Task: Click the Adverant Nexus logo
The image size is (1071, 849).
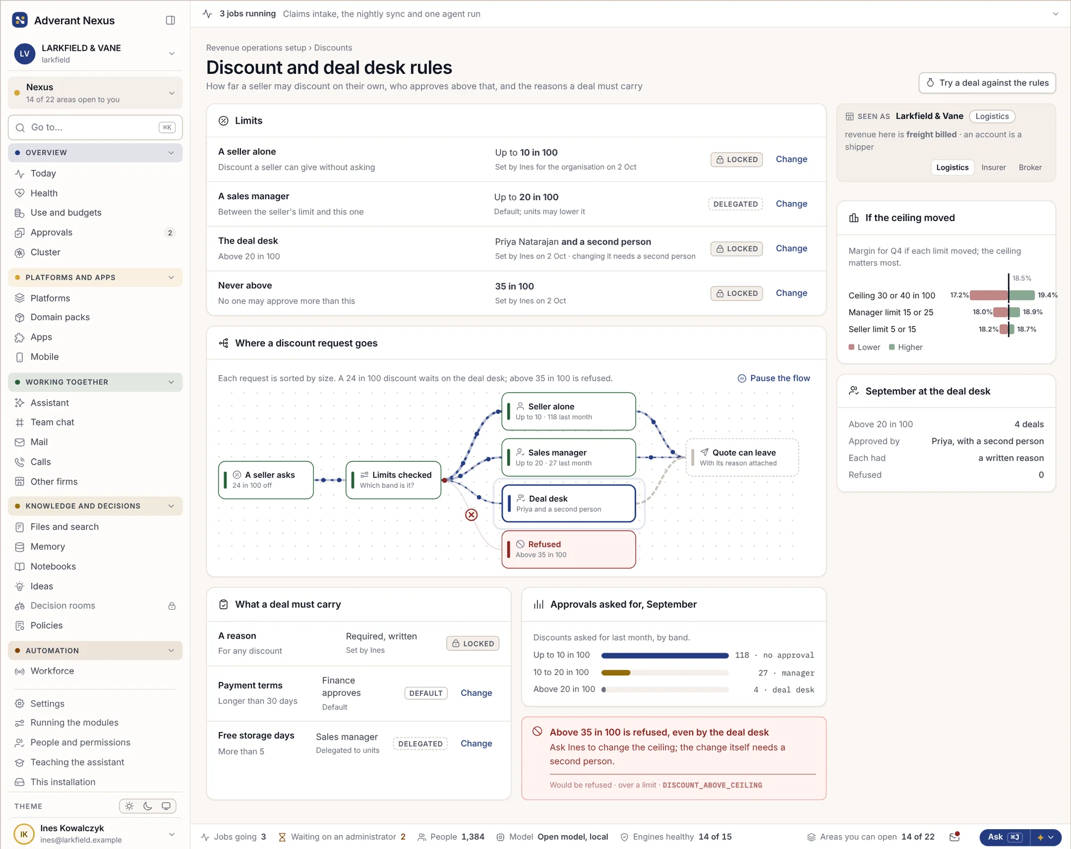Action: tap(20, 20)
